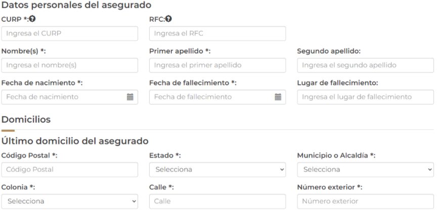The height and width of the screenshot is (212, 439).
Task: Click the Domicilios section heading
Action: coord(26,120)
